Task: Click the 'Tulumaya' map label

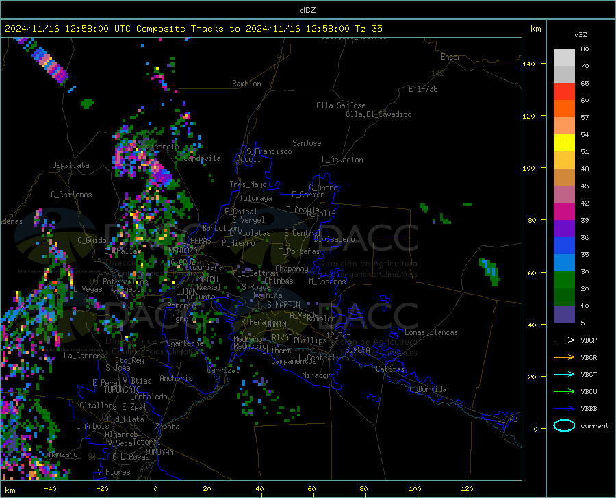Action: 256,199
